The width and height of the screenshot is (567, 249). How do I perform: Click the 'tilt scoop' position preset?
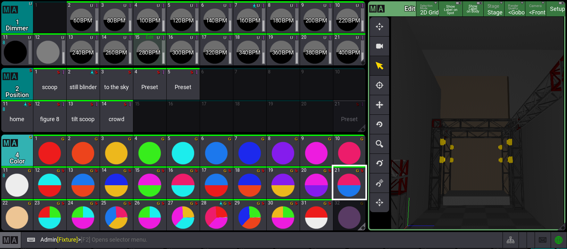tap(83, 116)
